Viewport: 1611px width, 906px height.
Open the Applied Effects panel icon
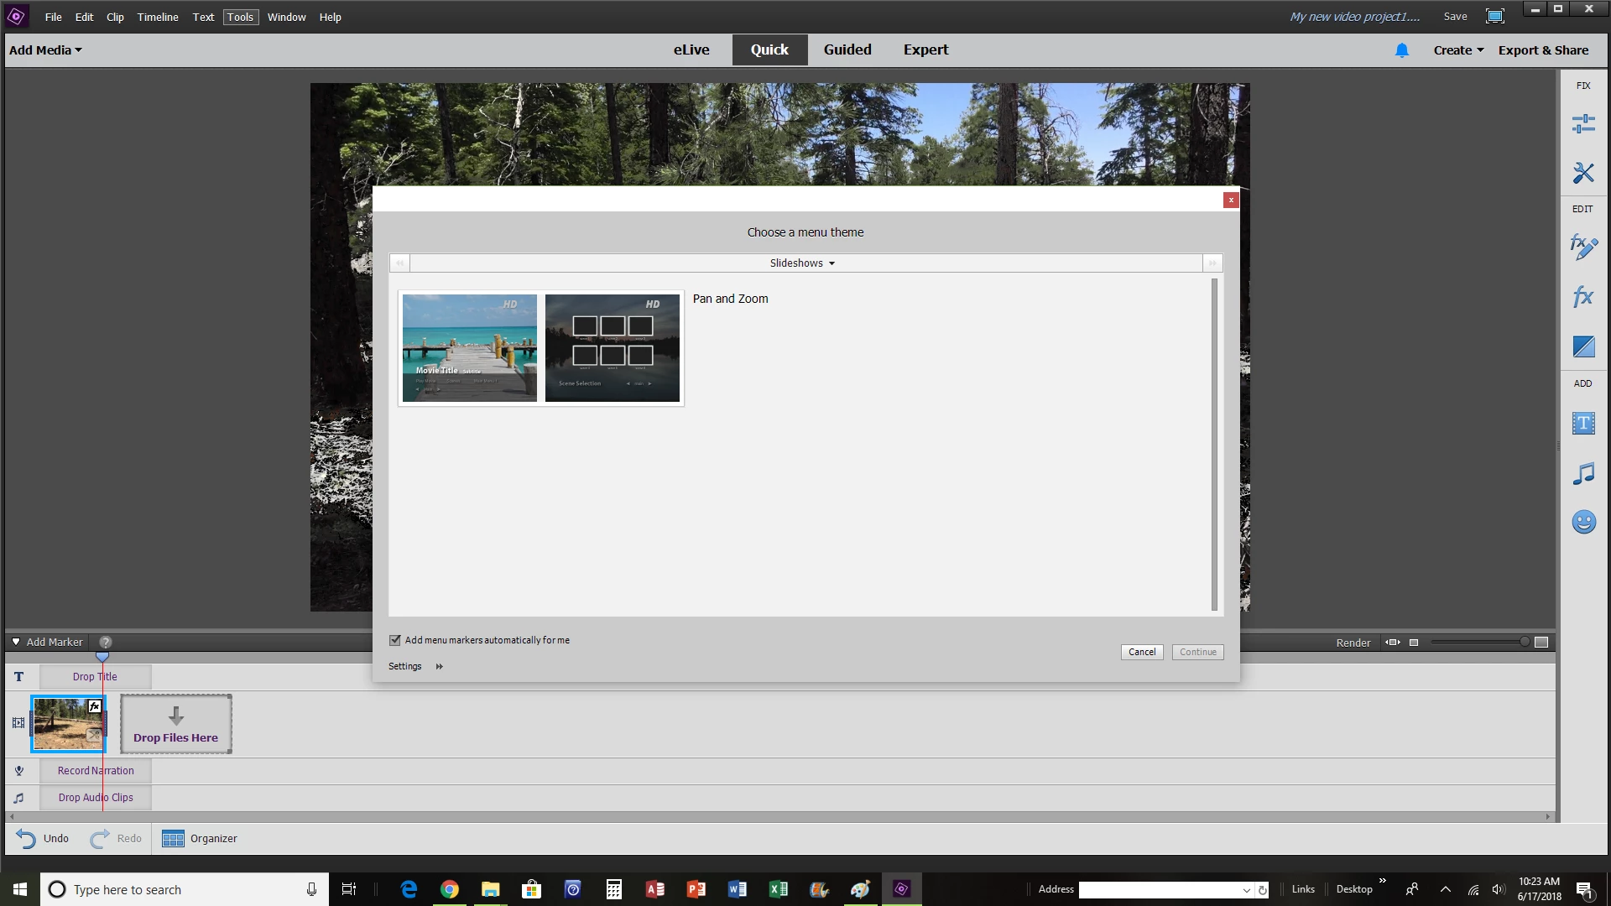click(x=1582, y=247)
